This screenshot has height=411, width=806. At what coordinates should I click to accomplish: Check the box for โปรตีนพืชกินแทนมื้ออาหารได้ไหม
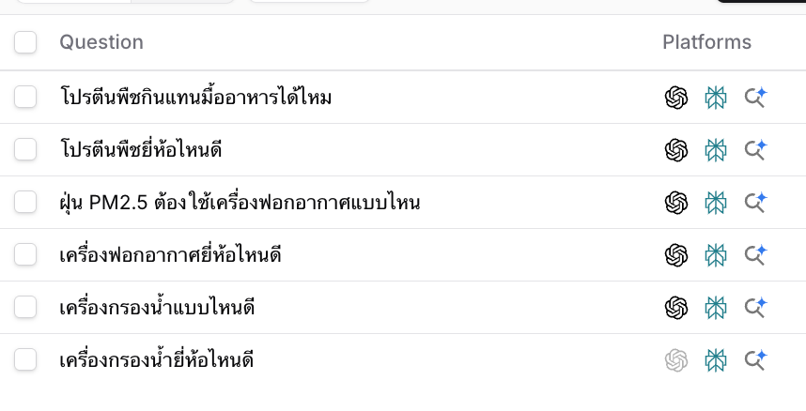(25, 97)
